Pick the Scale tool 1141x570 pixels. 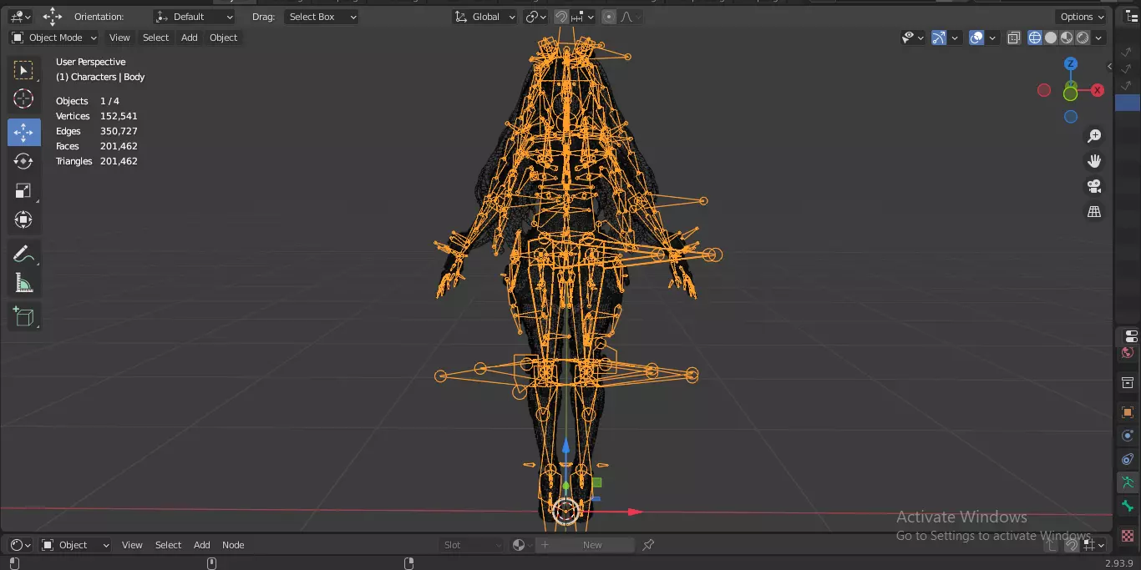pos(23,190)
